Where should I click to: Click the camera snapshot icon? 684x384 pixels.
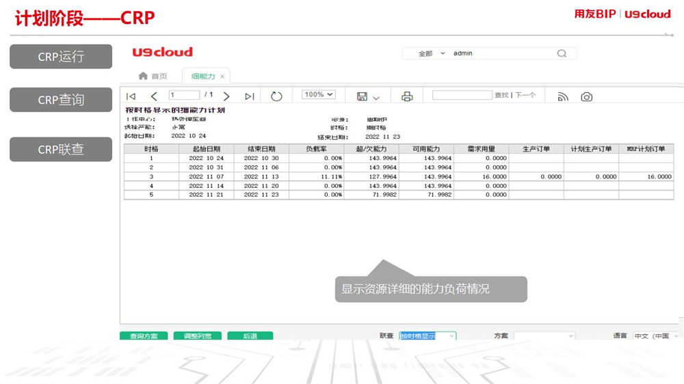(x=587, y=97)
